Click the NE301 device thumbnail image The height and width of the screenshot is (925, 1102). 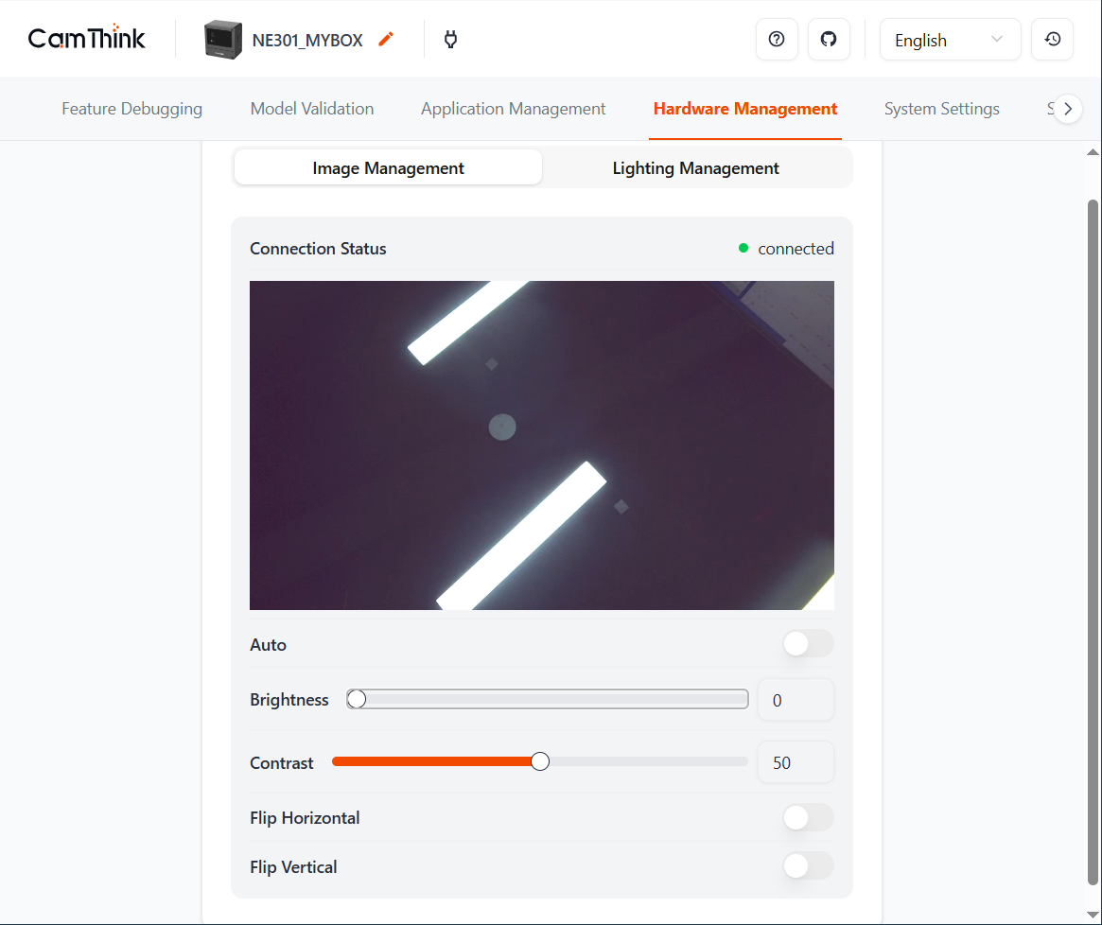coord(219,39)
